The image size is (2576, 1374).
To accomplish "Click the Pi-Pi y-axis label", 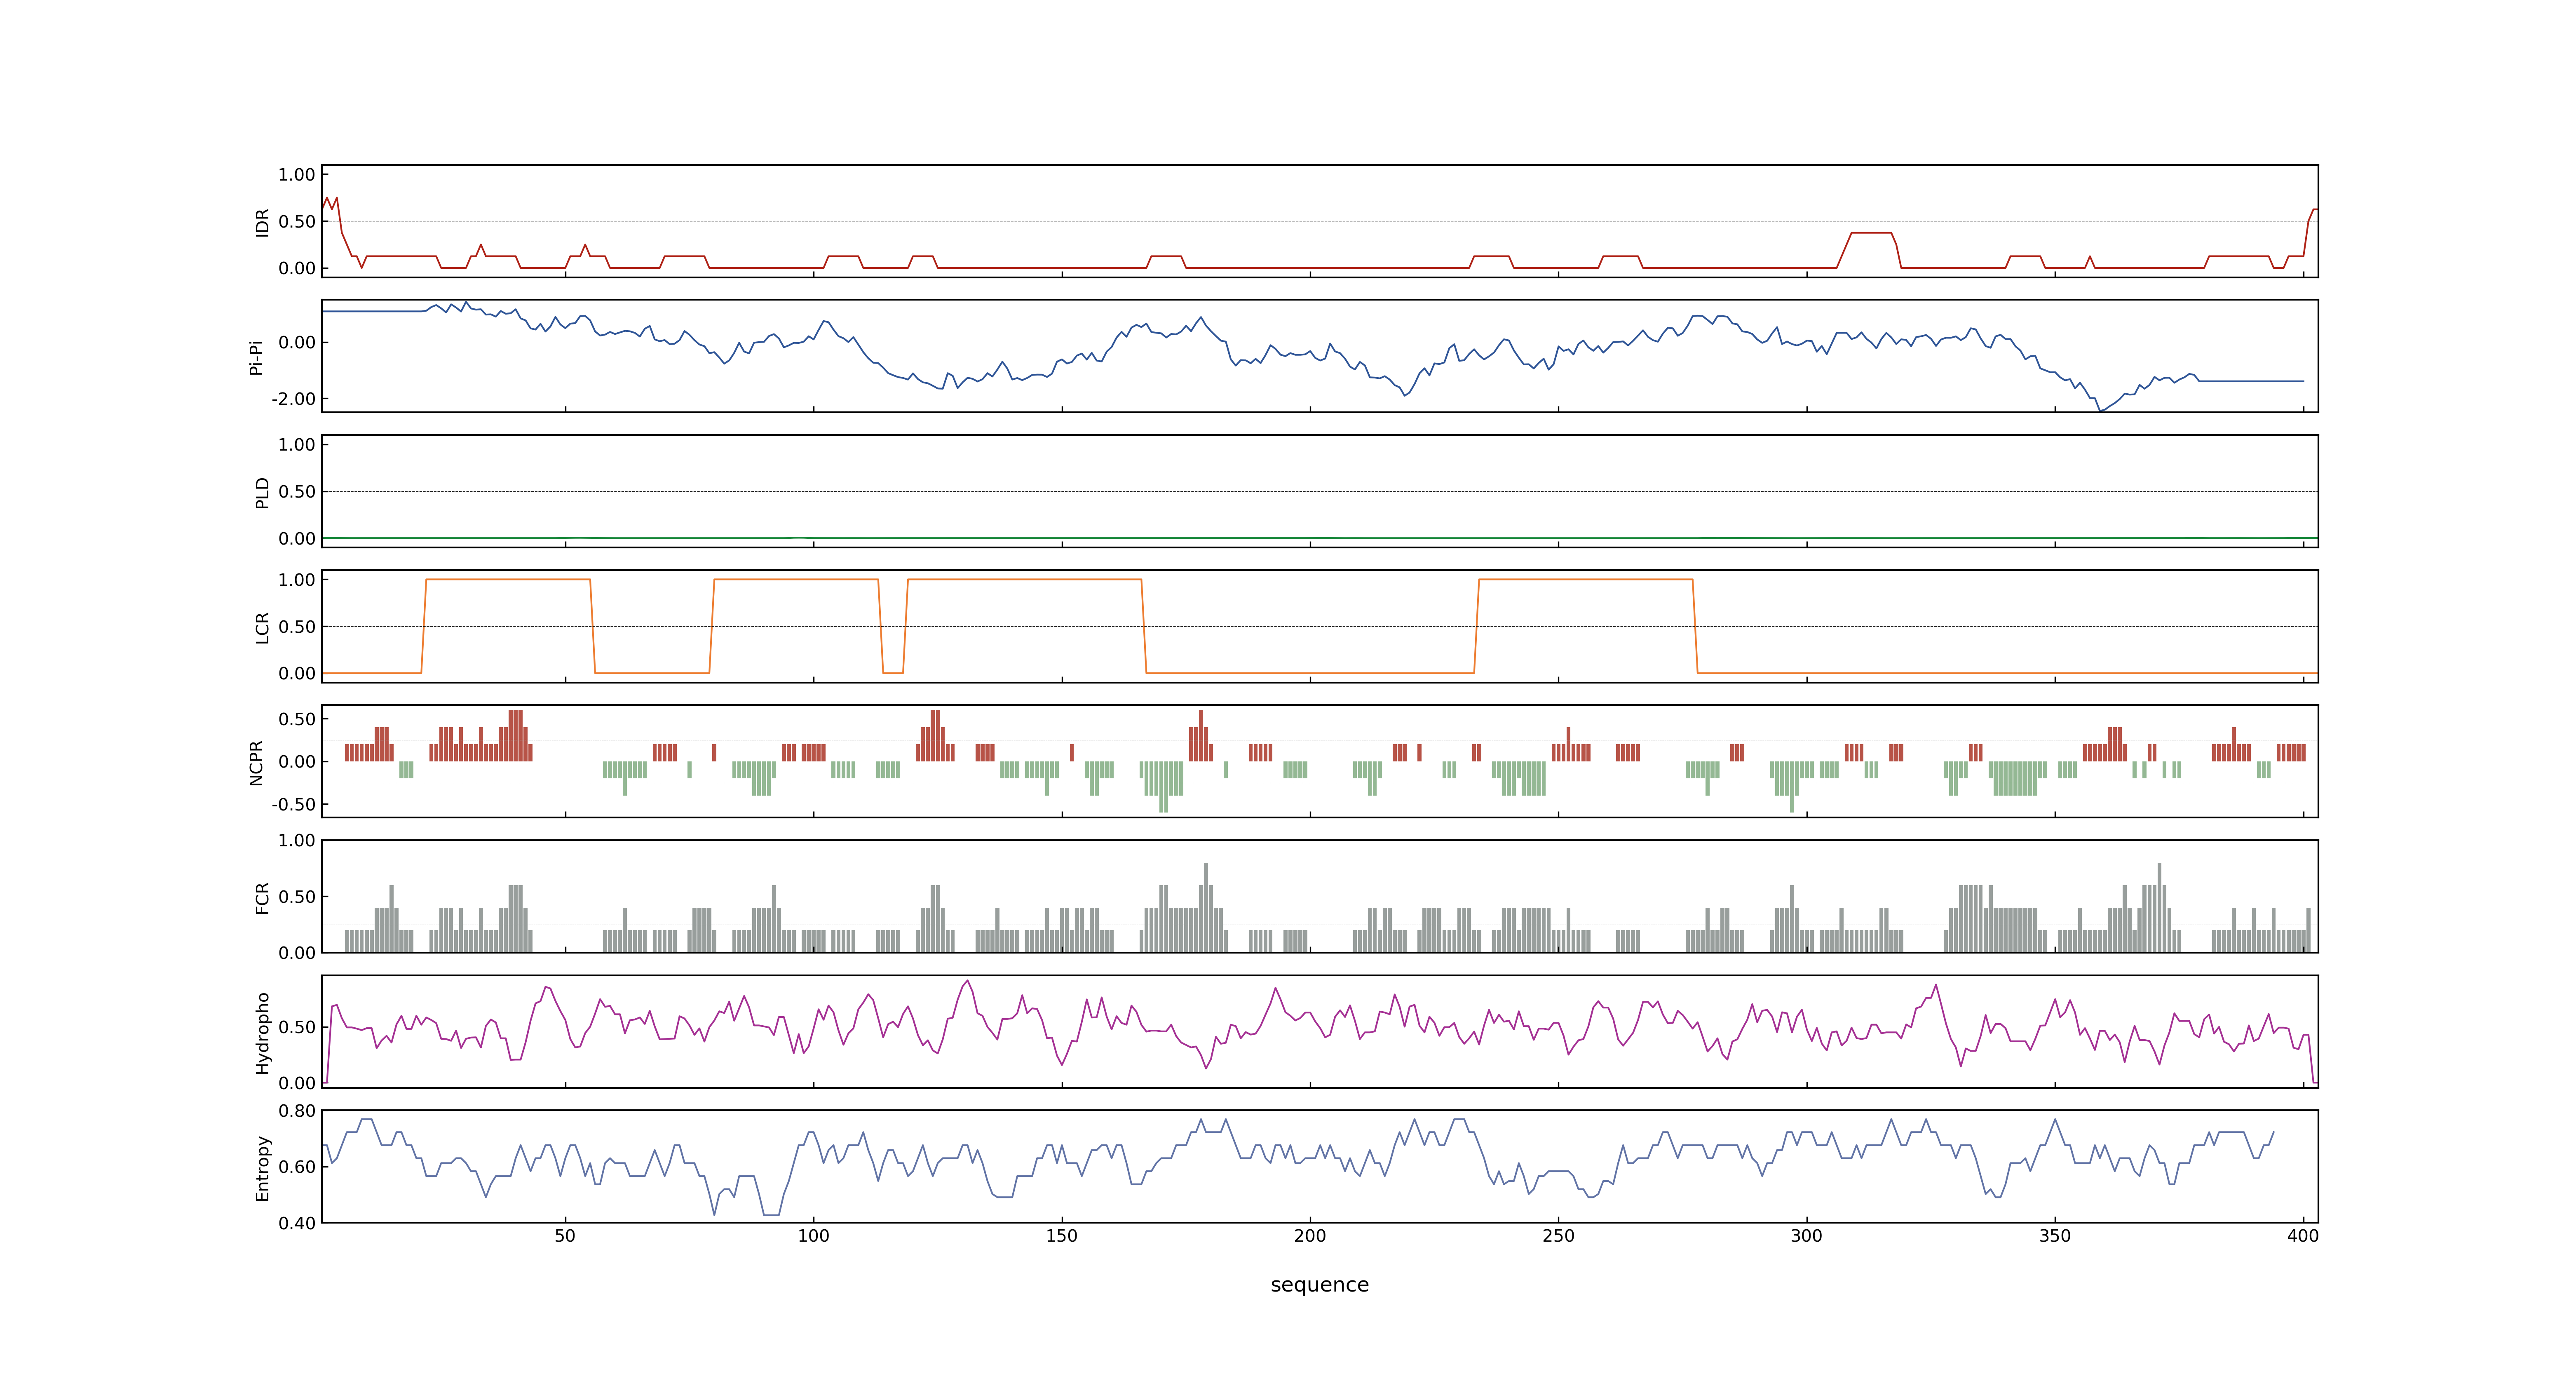I will pyautogui.click(x=256, y=357).
